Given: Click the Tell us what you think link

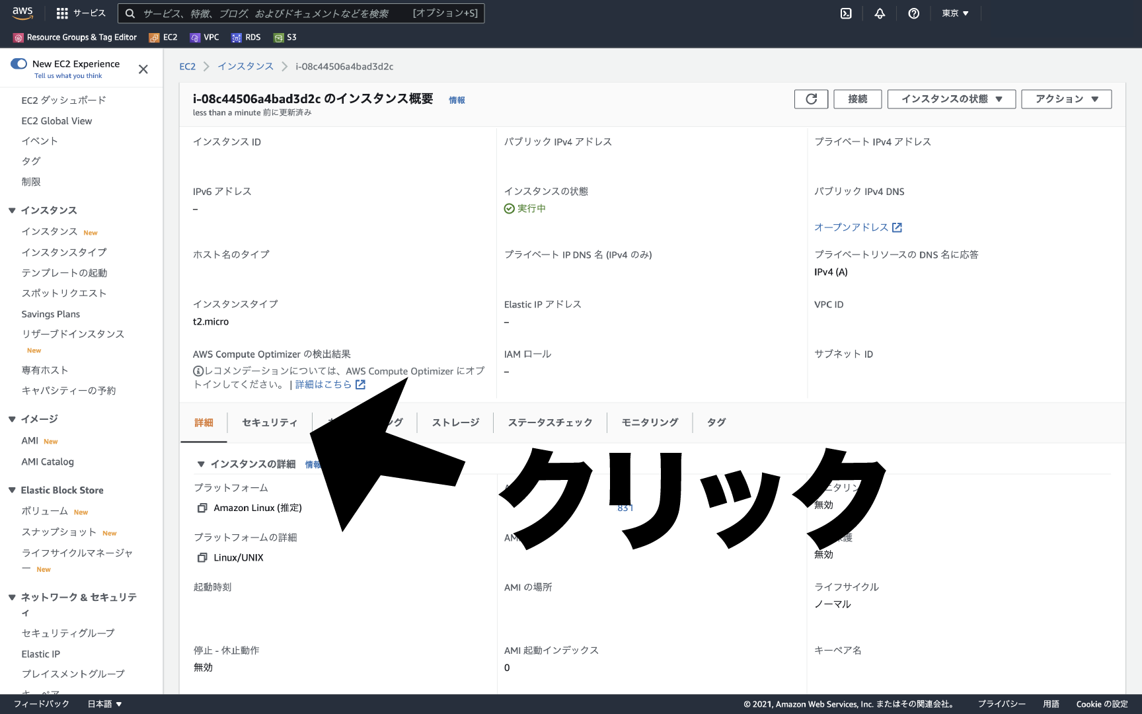Looking at the screenshot, I should 68,76.
